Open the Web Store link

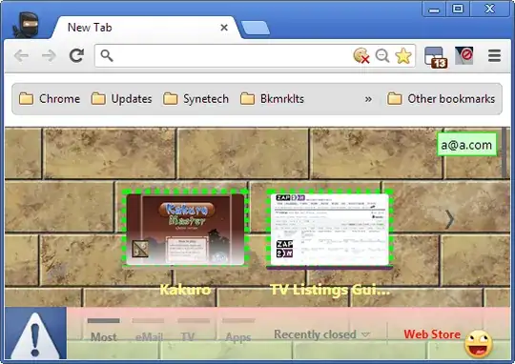pos(432,334)
